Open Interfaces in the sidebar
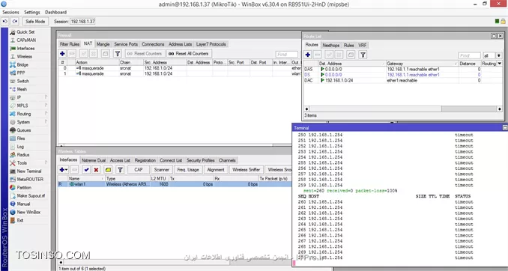The height and width of the screenshot is (271, 508). coord(25,48)
